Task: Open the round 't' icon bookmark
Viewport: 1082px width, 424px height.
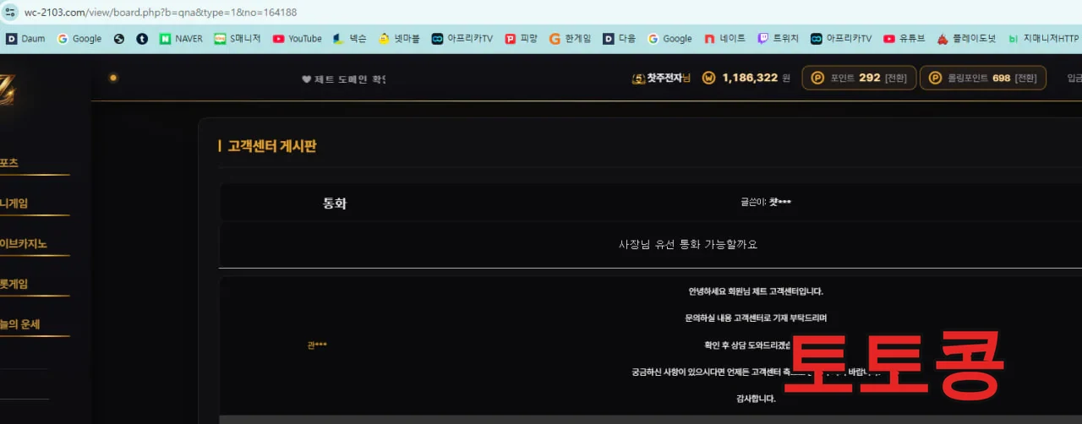Action: point(142,38)
